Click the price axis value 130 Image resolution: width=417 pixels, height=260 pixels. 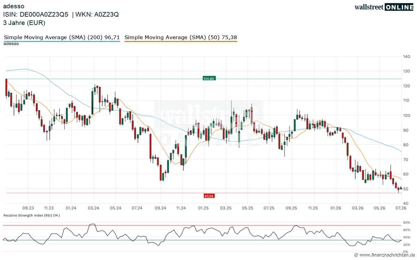point(407,71)
